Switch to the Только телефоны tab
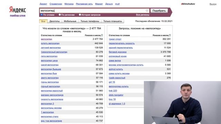Image resolution: width=221 pixels, height=124 pixels. click(x=90, y=21)
